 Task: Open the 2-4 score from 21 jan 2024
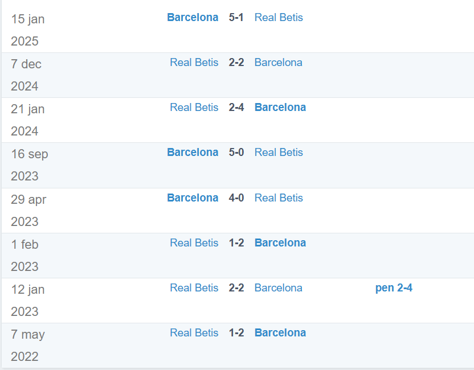(x=236, y=108)
